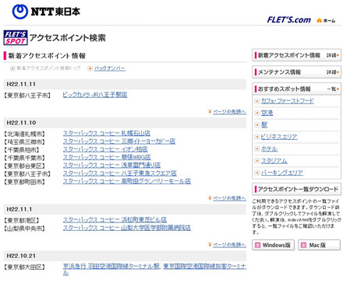Download the Mac版 access point list
The width and height of the screenshot is (343, 283).
(319, 245)
